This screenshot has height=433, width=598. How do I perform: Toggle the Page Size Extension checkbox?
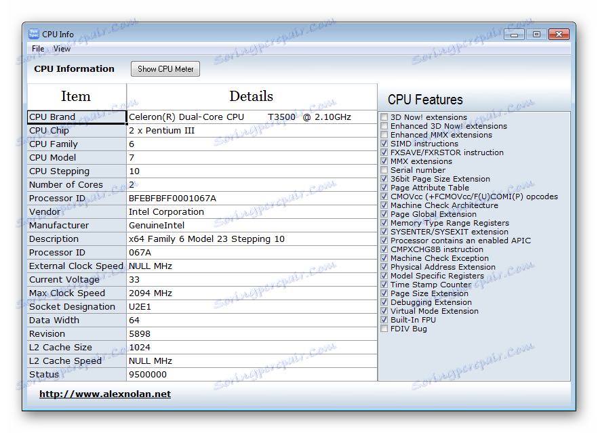click(x=384, y=293)
